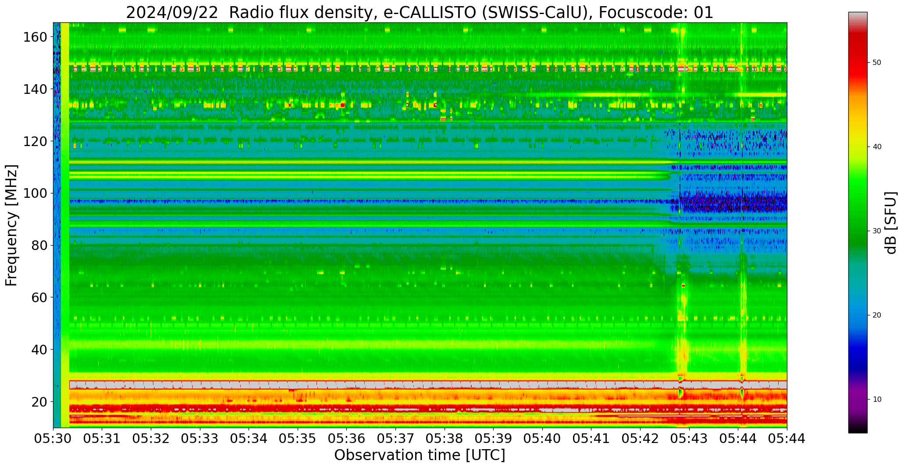The height and width of the screenshot is (468, 904).
Task: Click the 05:39 time tick label
Action: 494,439
